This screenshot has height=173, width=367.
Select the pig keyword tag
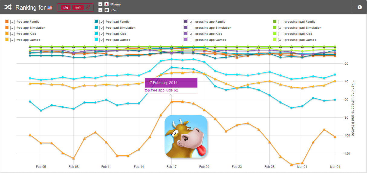66,8
